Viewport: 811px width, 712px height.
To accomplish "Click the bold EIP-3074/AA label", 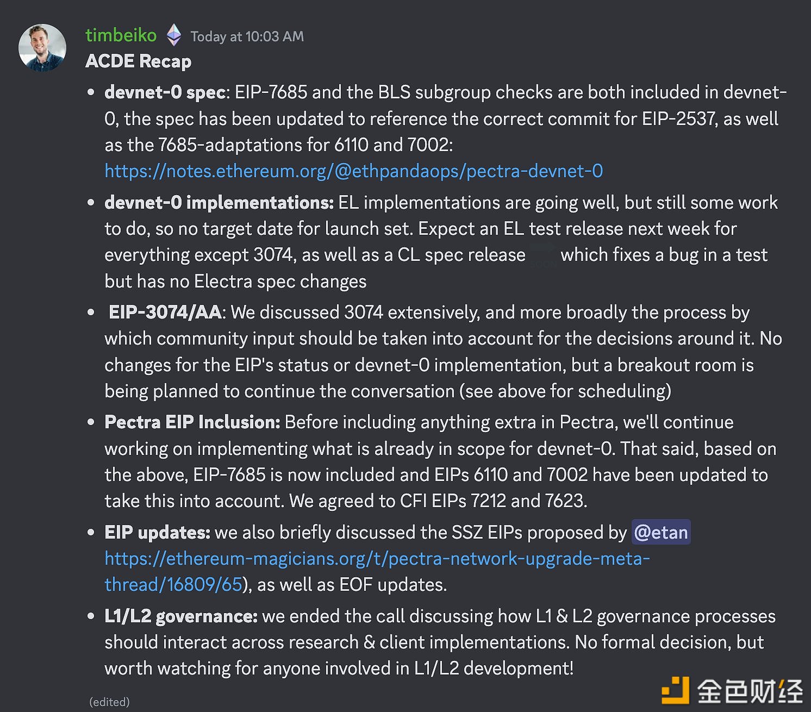I will click(165, 312).
